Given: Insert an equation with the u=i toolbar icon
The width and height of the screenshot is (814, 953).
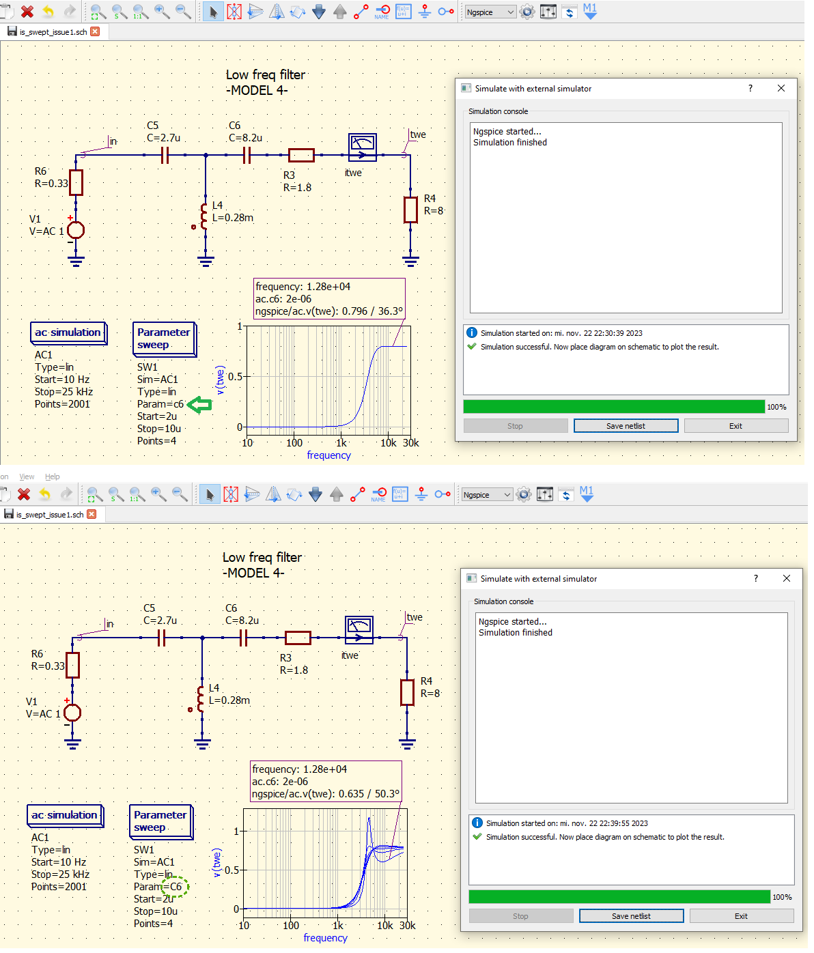Looking at the screenshot, I should tap(403, 12).
